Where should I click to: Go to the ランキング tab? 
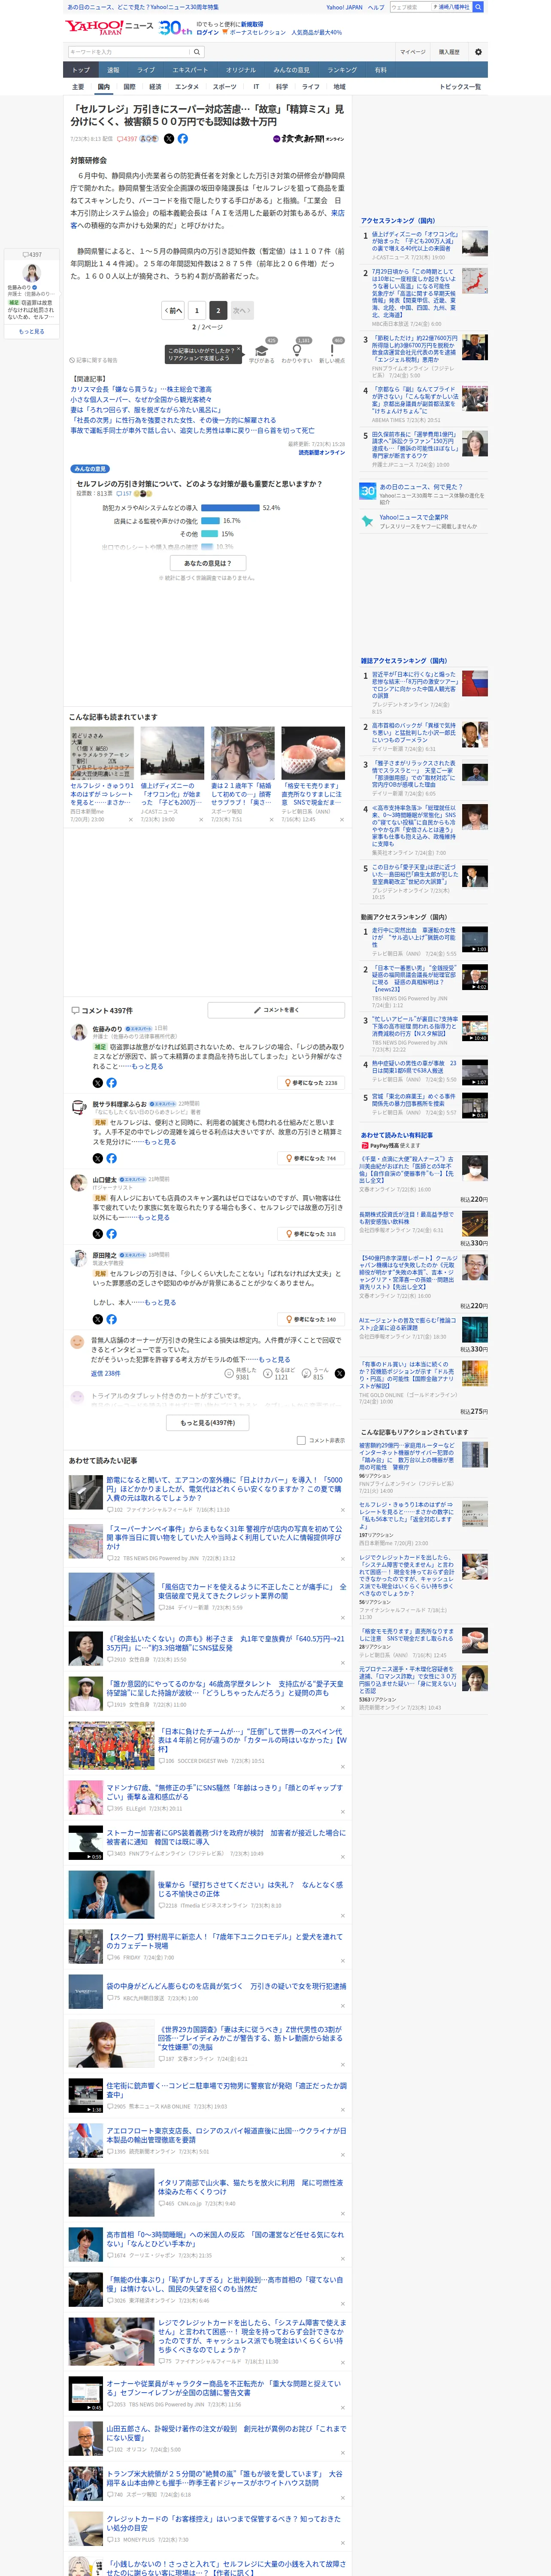coord(342,70)
